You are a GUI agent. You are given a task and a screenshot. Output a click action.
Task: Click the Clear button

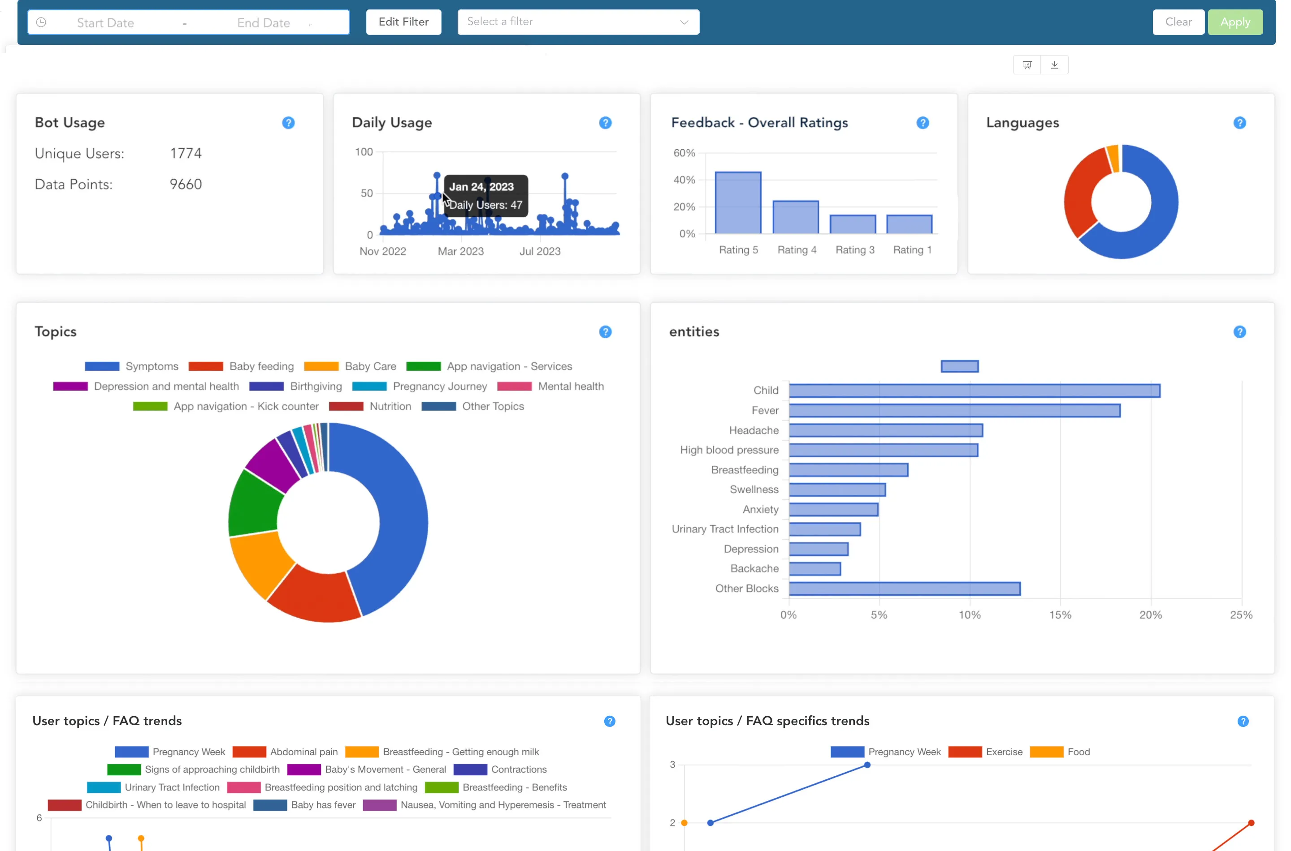(1178, 21)
